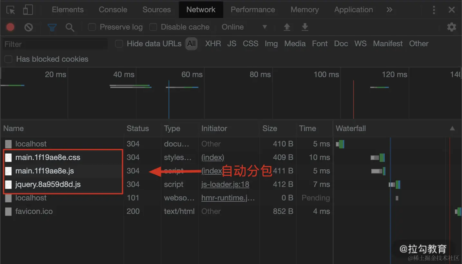The image size is (462, 264).
Task: Select the jquery.8a959d8d.js request
Action: pyautogui.click(x=48, y=184)
